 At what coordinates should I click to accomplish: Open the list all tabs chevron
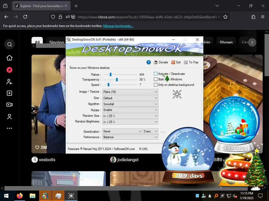(217, 6)
